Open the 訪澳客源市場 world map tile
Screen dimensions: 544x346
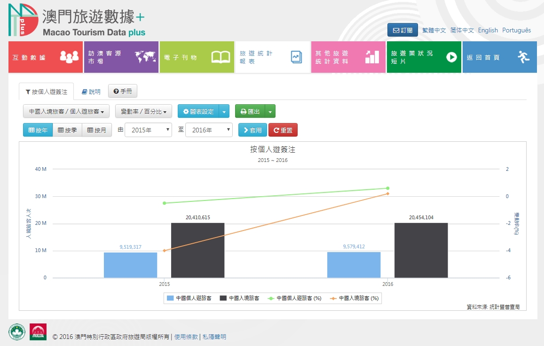[x=121, y=57]
